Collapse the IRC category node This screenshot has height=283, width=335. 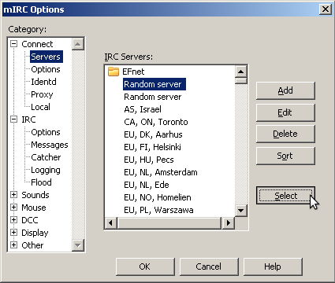tap(13, 119)
